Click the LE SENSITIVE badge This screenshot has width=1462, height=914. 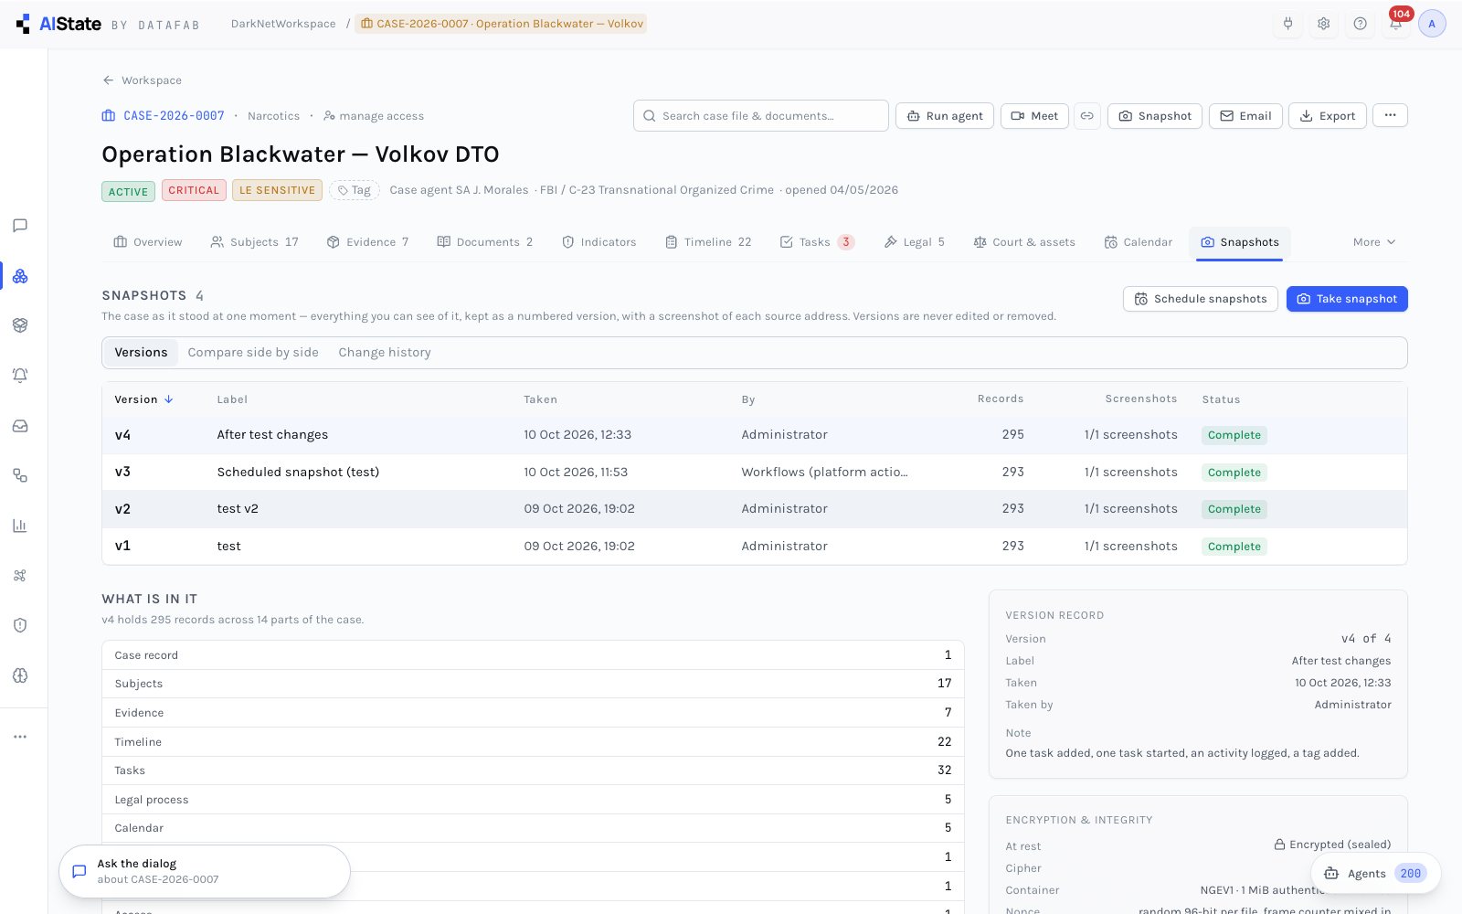(x=277, y=190)
